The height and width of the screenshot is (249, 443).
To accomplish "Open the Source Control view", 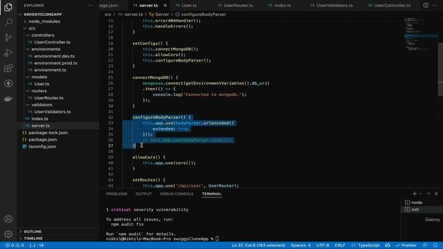I will [x=8, y=37].
